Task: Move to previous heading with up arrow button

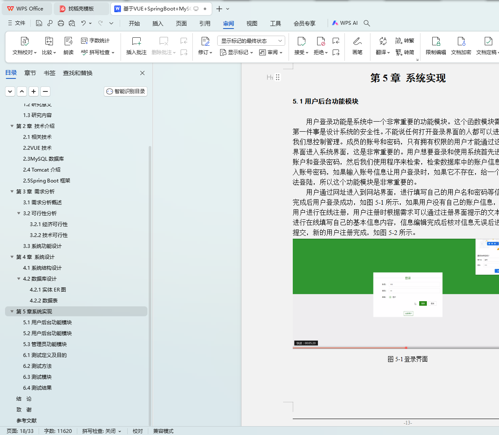Action: 22,91
